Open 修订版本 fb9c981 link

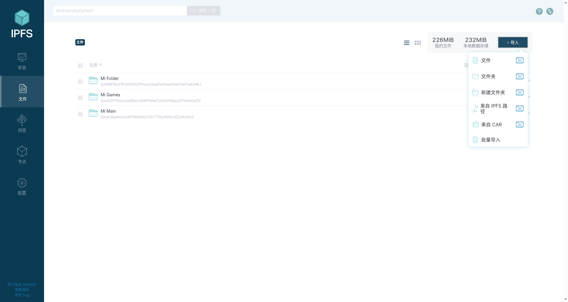tap(22, 284)
